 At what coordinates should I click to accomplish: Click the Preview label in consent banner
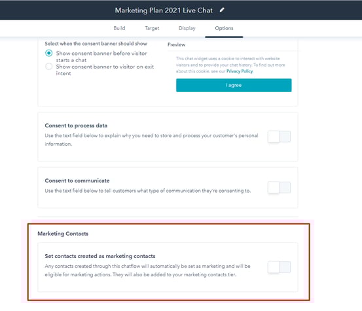(176, 44)
